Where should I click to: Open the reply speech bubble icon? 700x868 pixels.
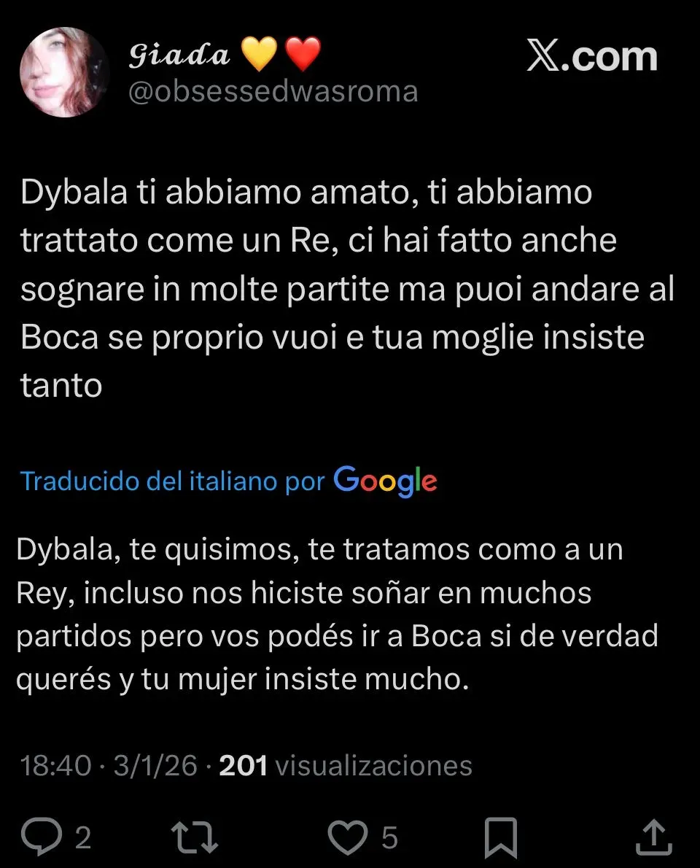pos(42,837)
